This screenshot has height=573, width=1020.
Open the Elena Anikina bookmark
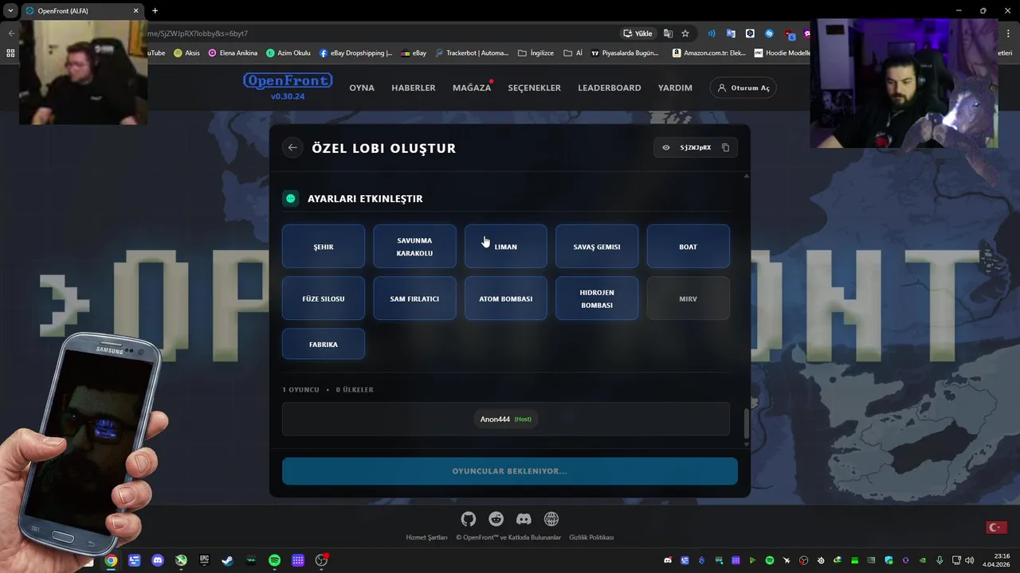pos(233,53)
